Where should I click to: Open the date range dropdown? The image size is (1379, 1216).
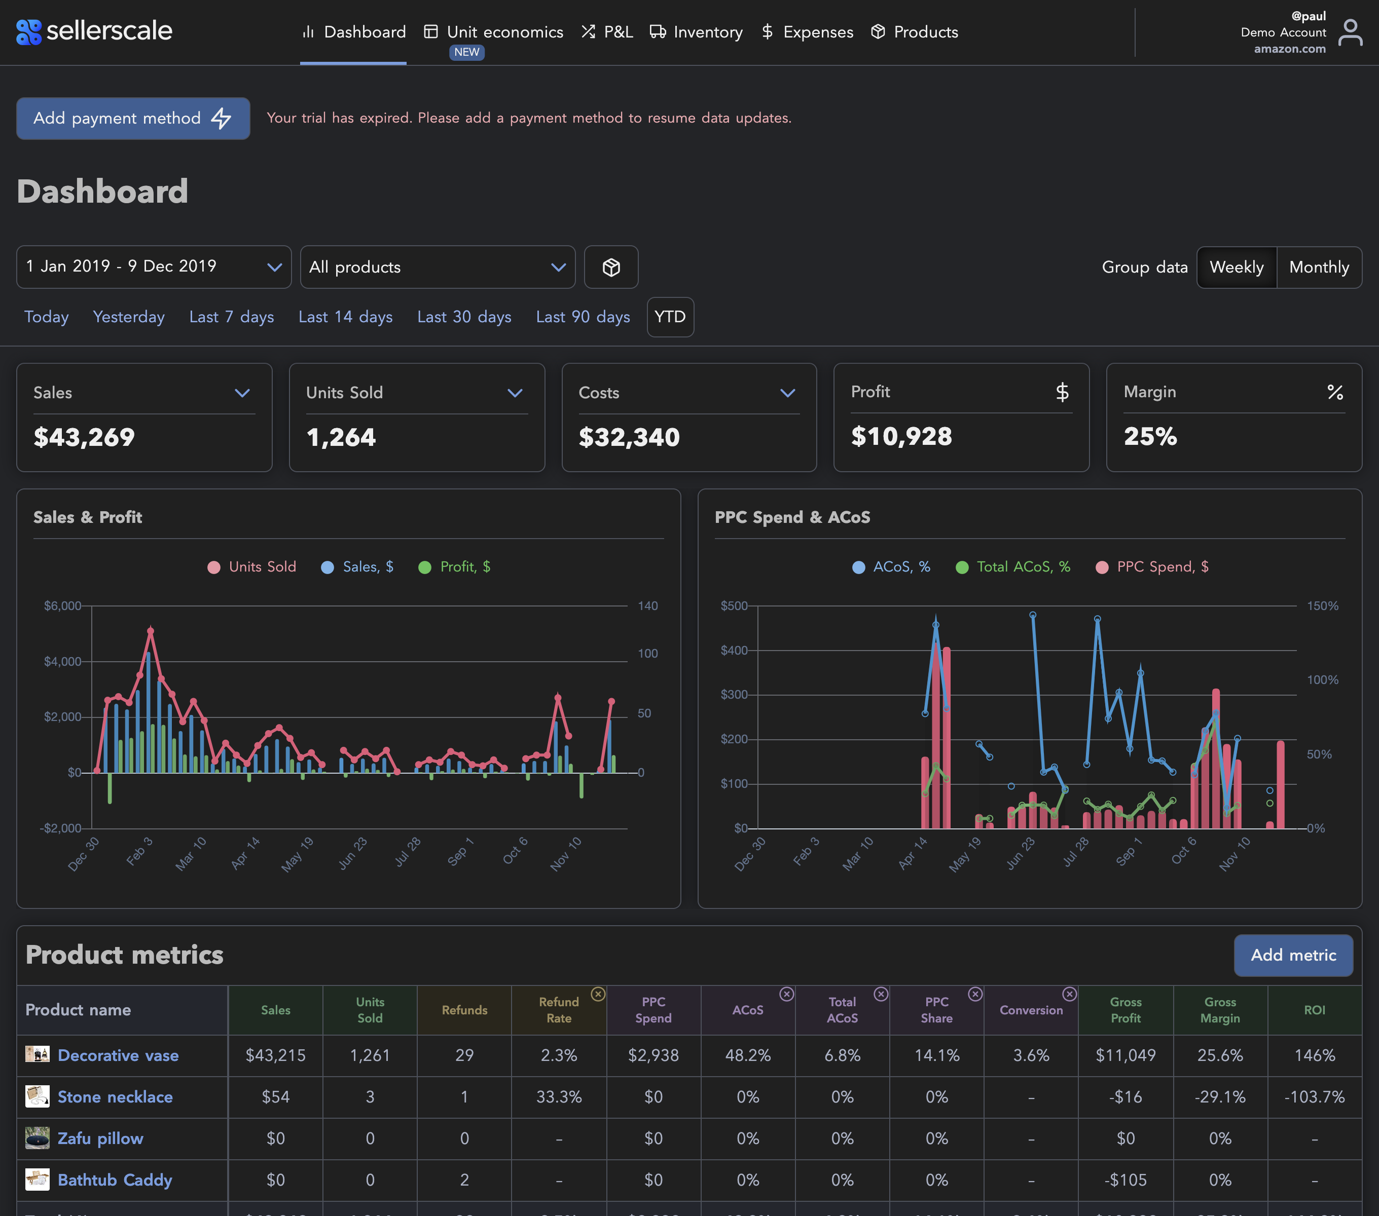[x=154, y=267]
